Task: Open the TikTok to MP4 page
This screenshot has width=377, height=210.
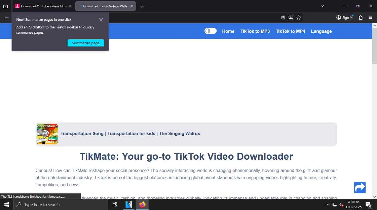Action: pyautogui.click(x=290, y=31)
